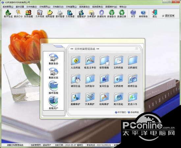
Task: Click 操作权限 icon in the side panel
Action: click(x=53, y=87)
